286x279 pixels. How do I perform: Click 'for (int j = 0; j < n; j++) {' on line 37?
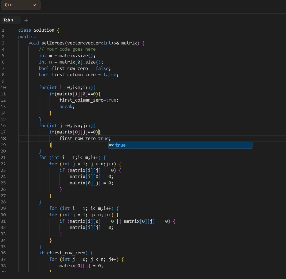coord(87,259)
